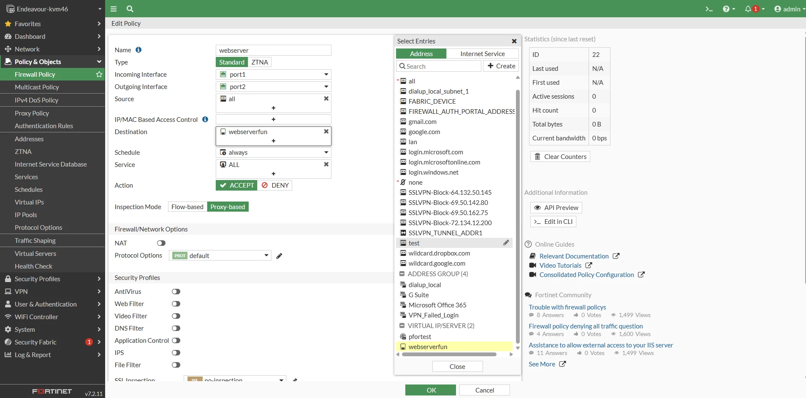
Task: Turn on the AntiVirus toggle
Action: pyautogui.click(x=176, y=292)
